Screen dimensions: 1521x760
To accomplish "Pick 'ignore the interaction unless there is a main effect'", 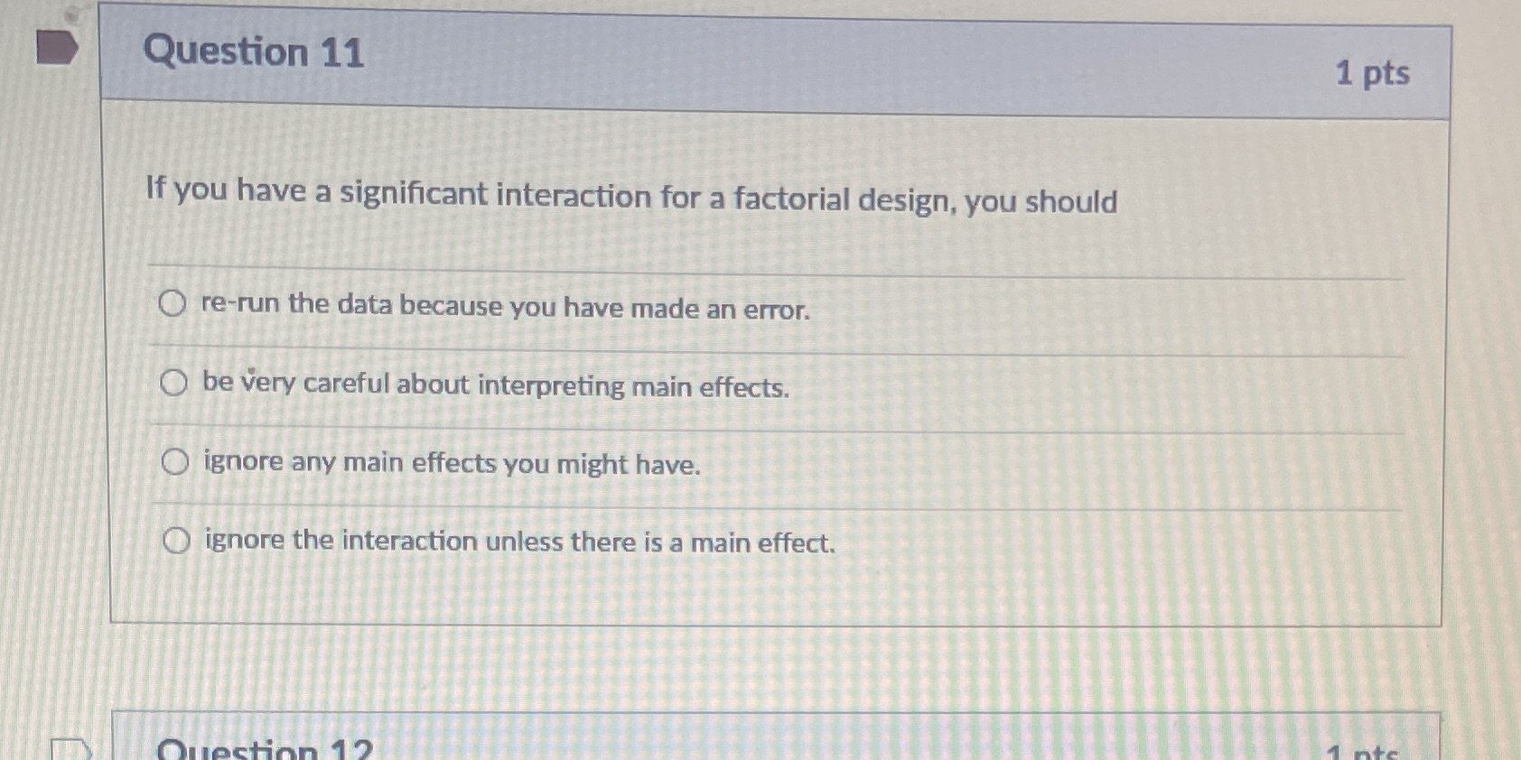I will coord(174,539).
